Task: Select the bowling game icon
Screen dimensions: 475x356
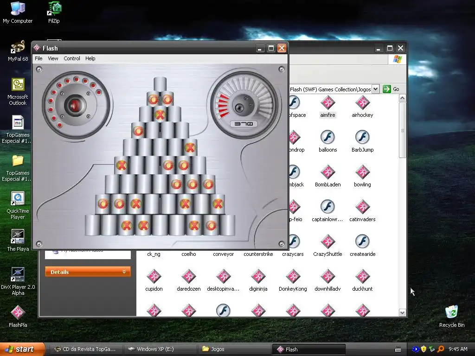Action: click(x=362, y=172)
